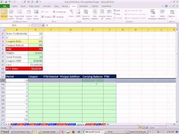Zoom out with the minus button
The height and width of the screenshot is (134, 179).
[x=157, y=127]
